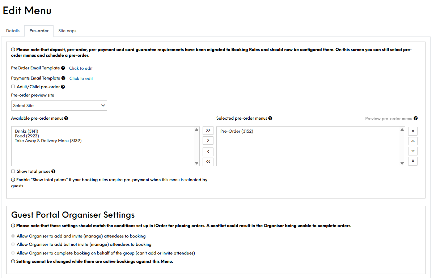
Task: Select Take Away & Delivery Menu in list
Action: tap(48, 141)
